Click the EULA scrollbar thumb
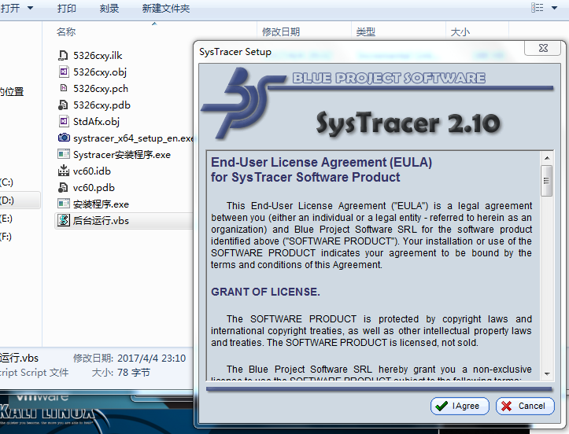The height and width of the screenshot is (434, 569). point(546,181)
